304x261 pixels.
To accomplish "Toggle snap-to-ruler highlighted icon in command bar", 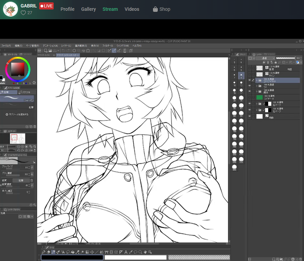I will 114,51.
